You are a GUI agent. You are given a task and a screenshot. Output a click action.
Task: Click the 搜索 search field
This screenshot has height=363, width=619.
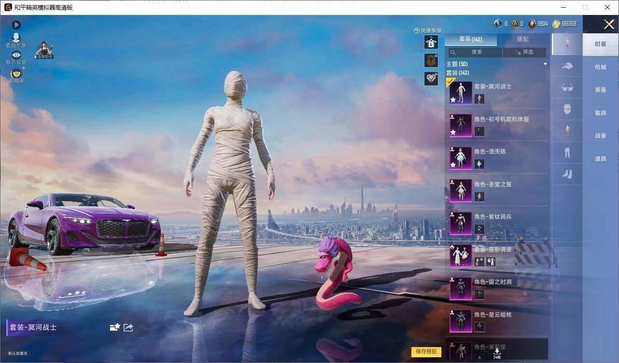(x=475, y=52)
